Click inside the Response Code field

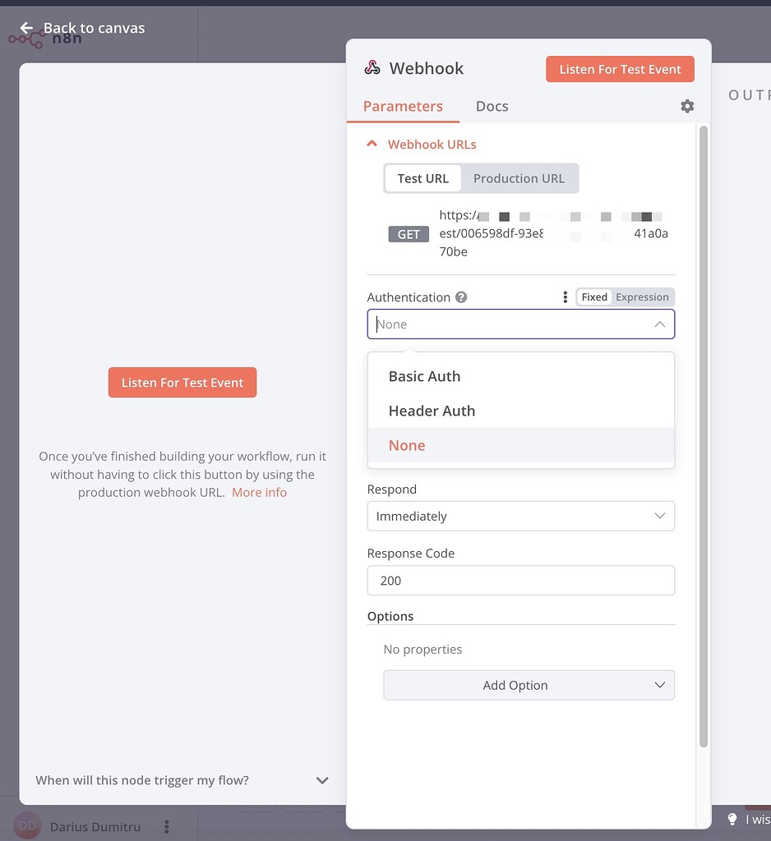tap(520, 581)
